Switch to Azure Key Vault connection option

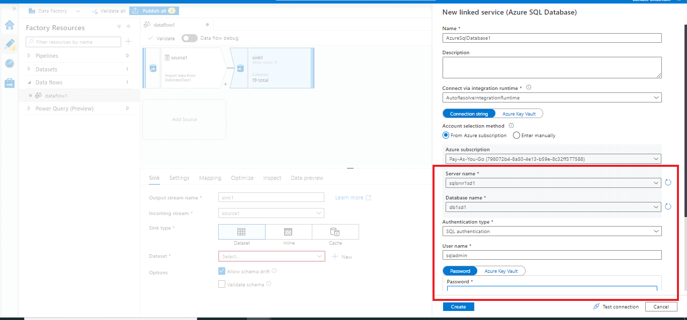519,114
